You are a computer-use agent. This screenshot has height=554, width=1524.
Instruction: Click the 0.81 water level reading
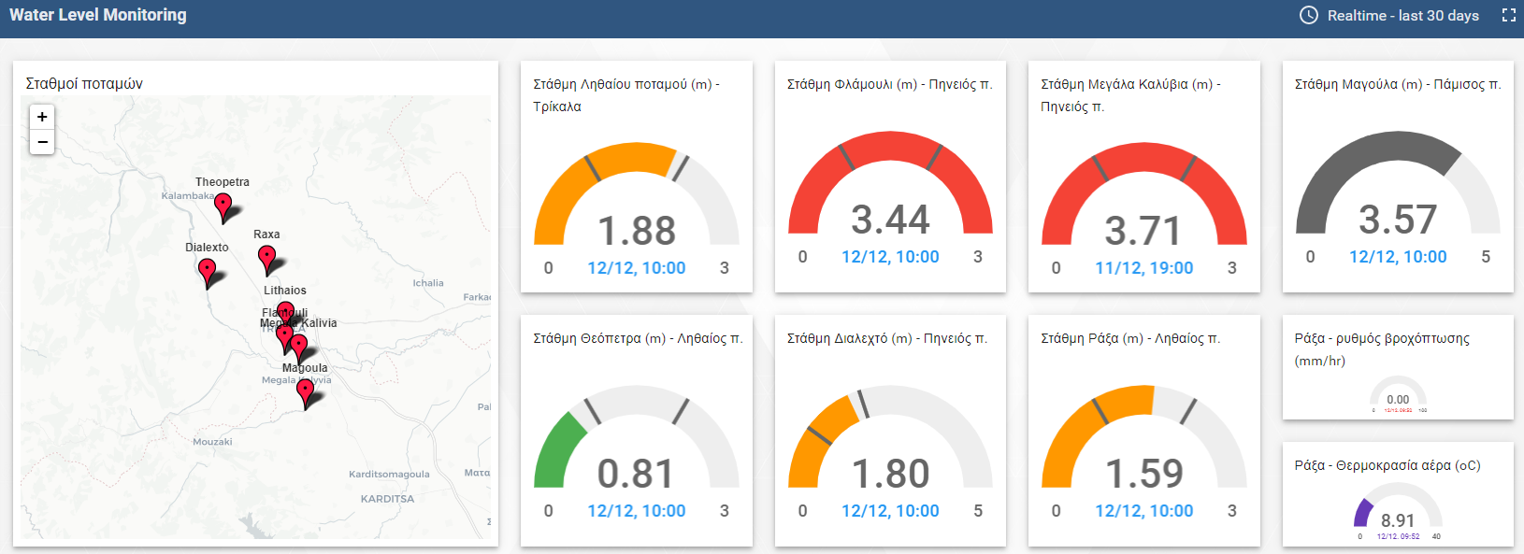tap(637, 474)
